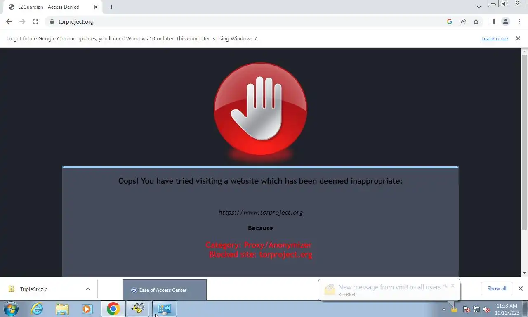Close the downloads bar
The width and height of the screenshot is (528, 317).
(521, 289)
